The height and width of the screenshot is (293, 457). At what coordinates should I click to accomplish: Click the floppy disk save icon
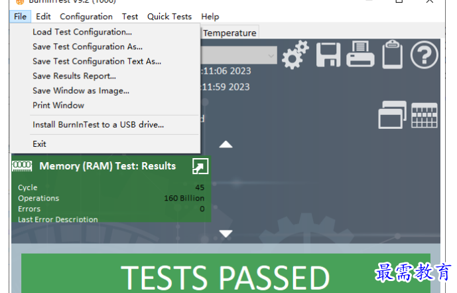[328, 55]
